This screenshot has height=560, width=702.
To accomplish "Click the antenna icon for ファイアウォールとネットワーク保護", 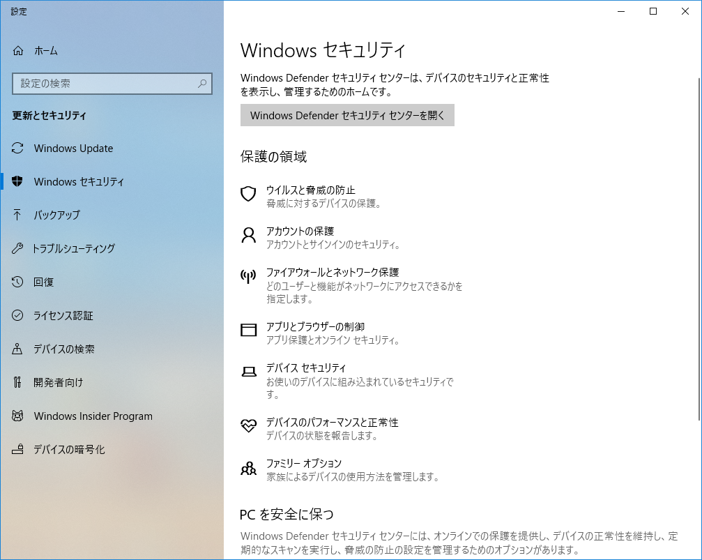I will [x=248, y=276].
